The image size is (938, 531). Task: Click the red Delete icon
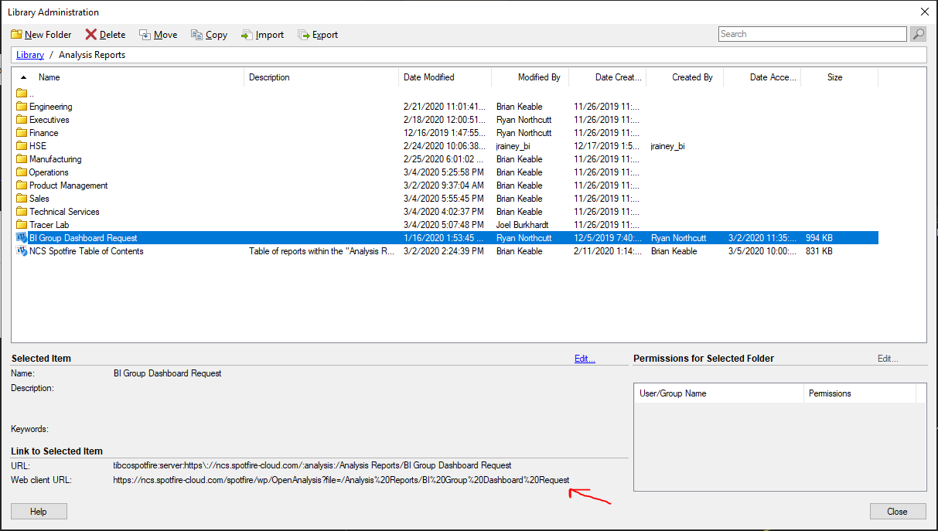point(91,35)
